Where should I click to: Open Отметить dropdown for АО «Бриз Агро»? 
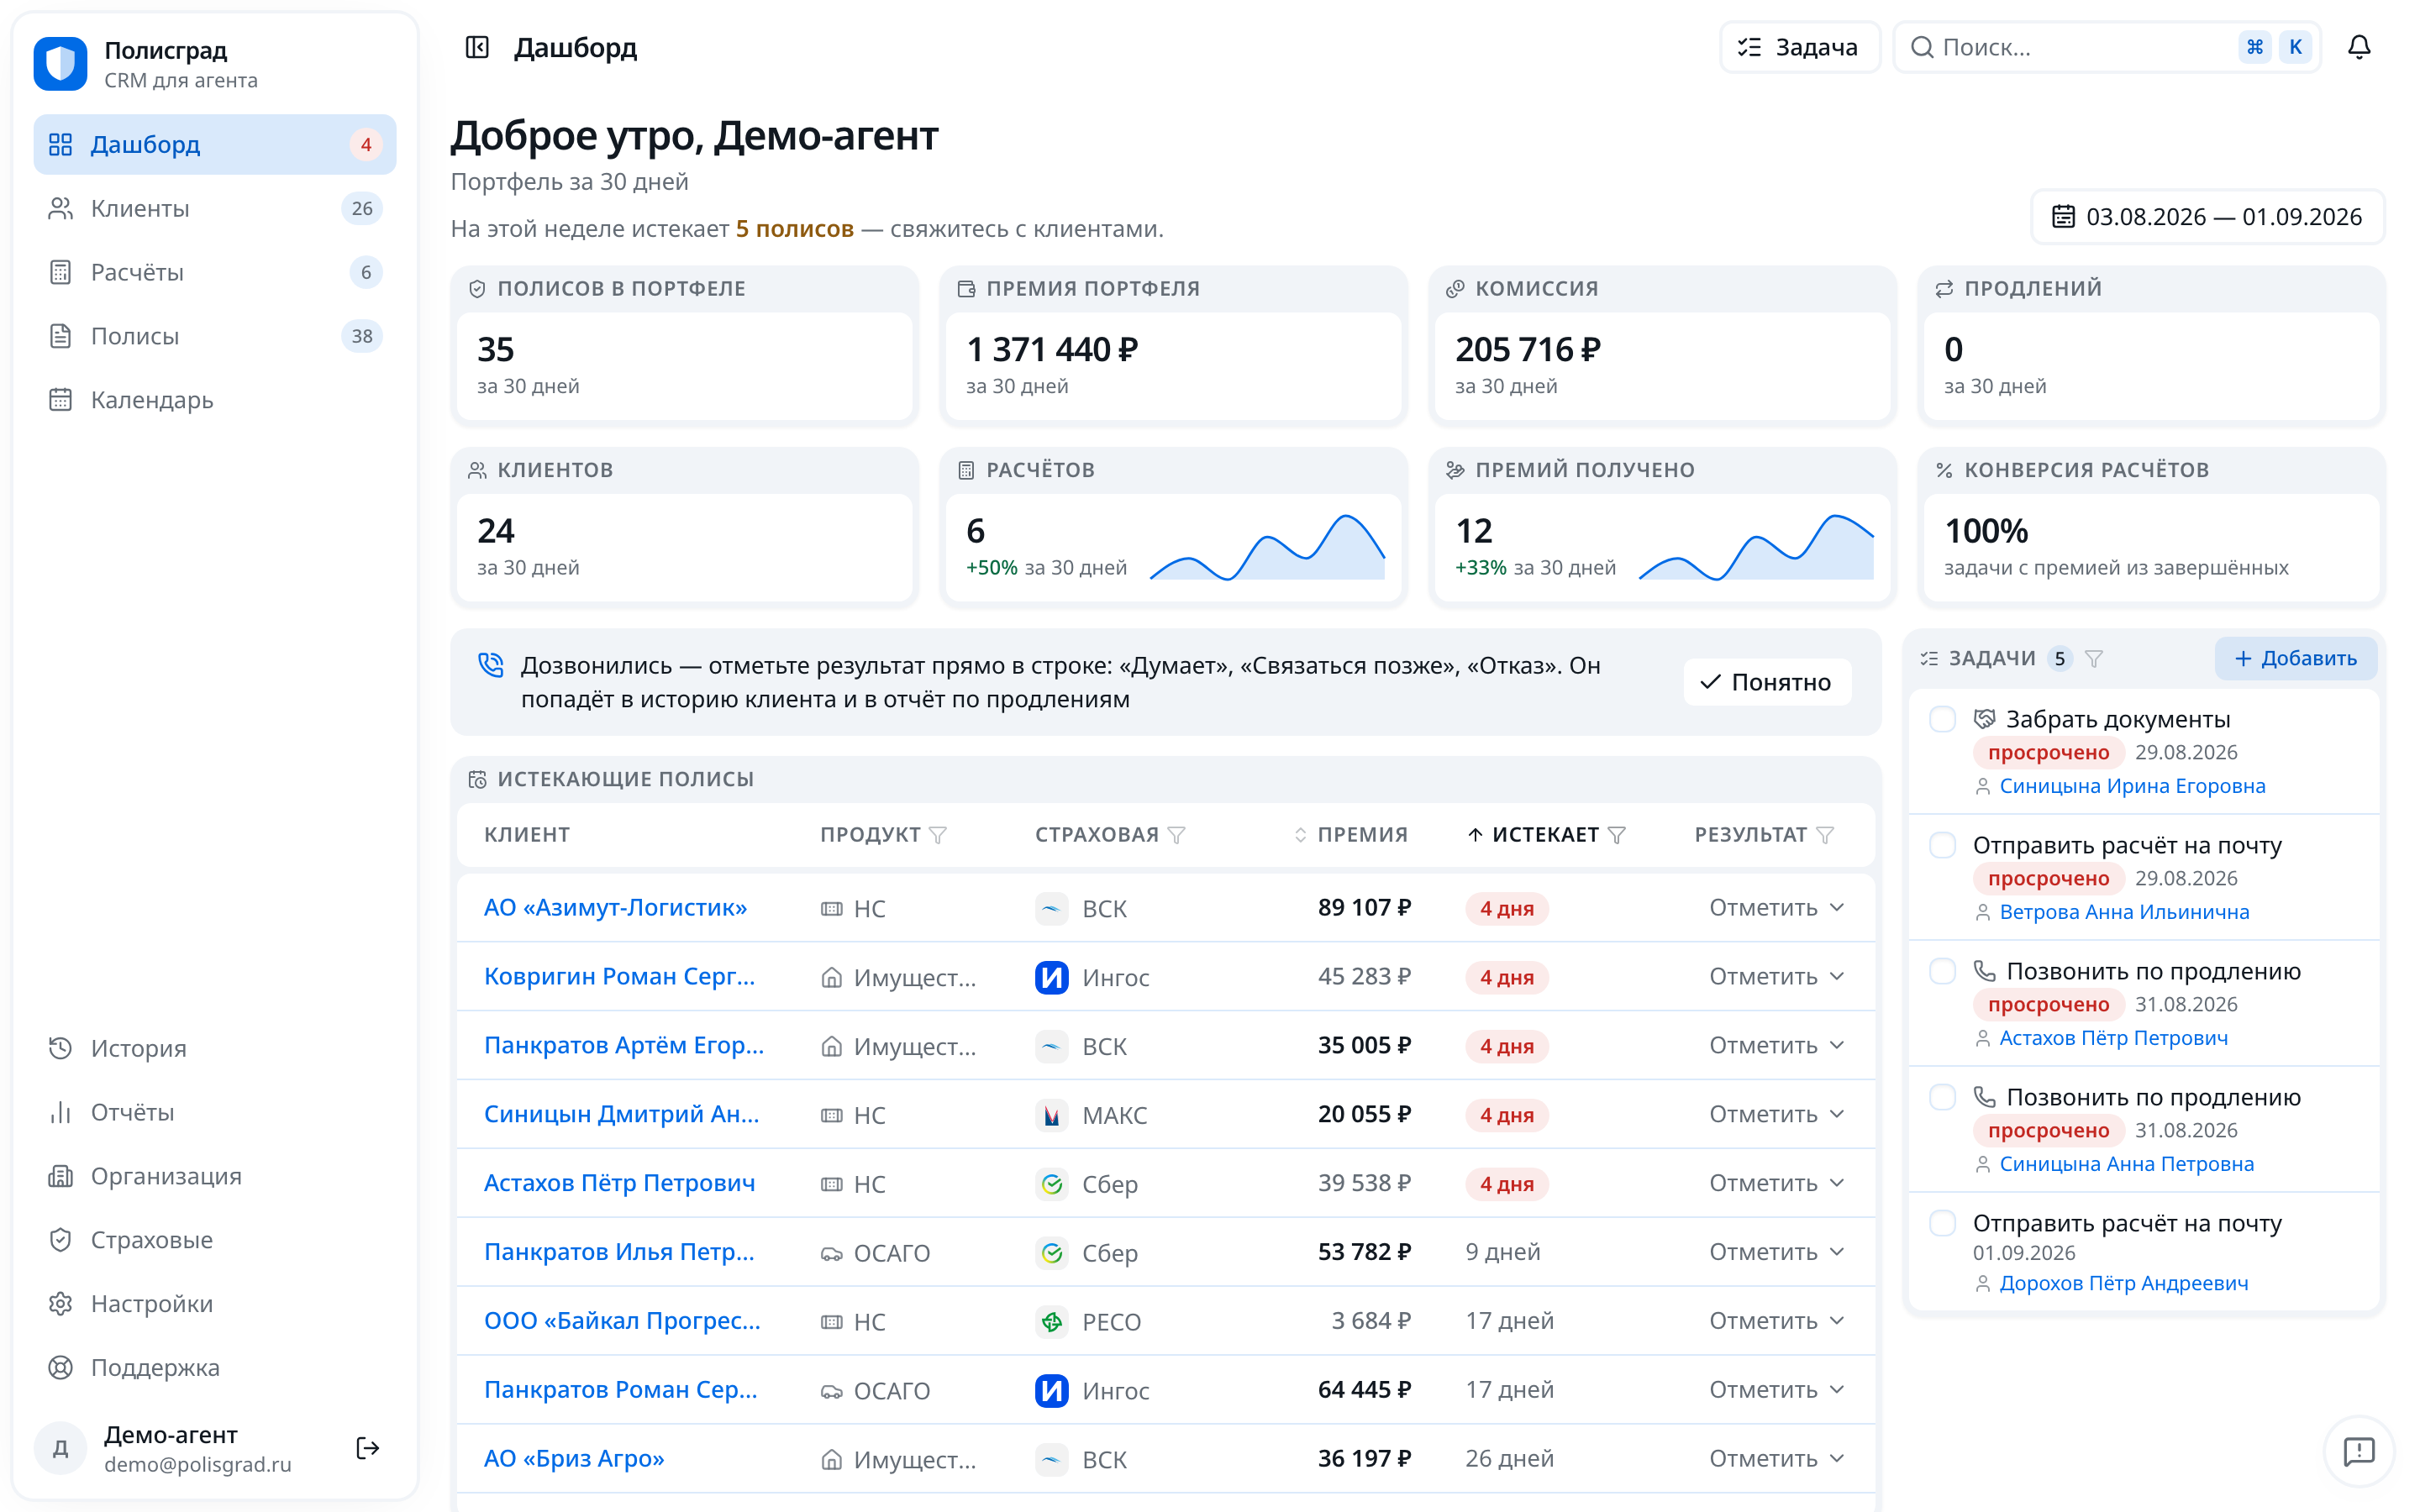[1776, 1460]
